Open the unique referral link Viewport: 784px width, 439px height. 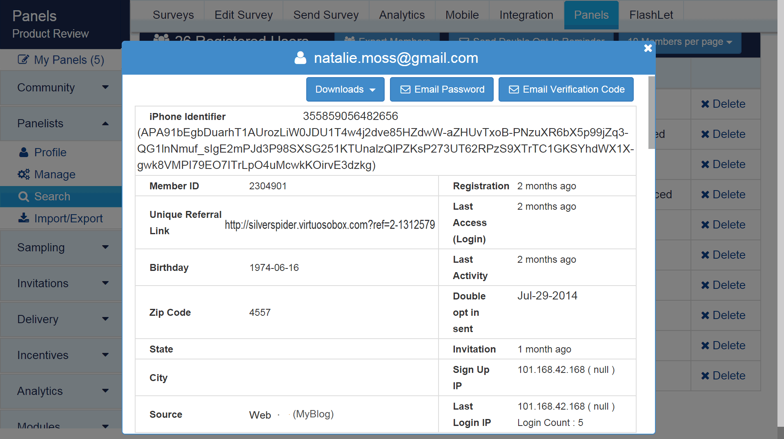[x=330, y=225]
